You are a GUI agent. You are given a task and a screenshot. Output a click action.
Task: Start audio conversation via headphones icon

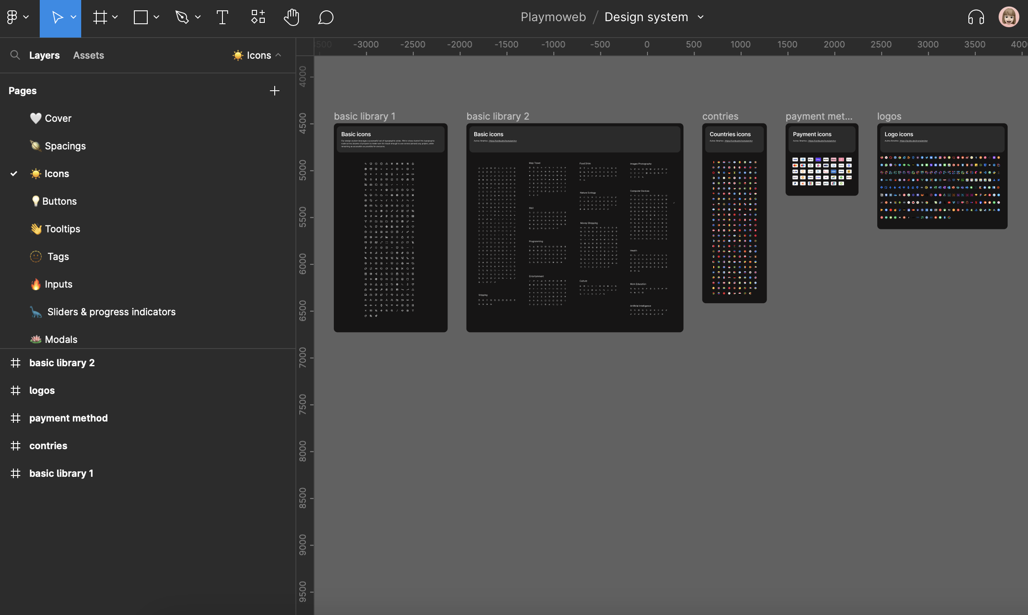coord(976,17)
